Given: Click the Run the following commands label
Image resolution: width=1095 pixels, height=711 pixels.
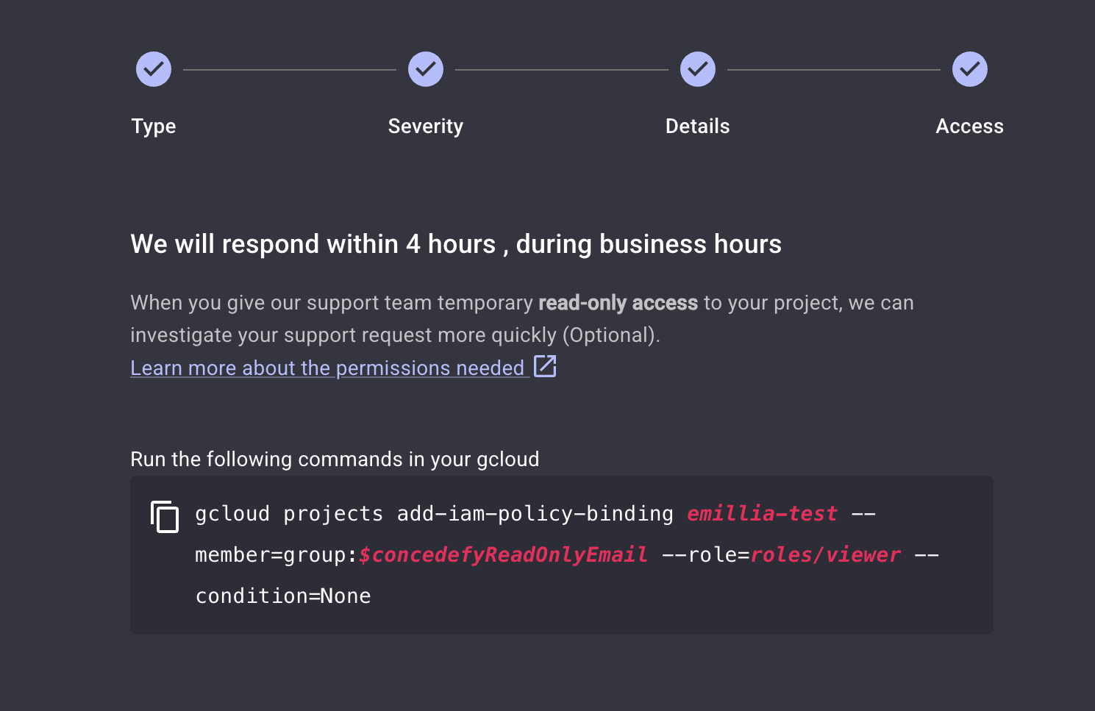Looking at the screenshot, I should click(335, 459).
